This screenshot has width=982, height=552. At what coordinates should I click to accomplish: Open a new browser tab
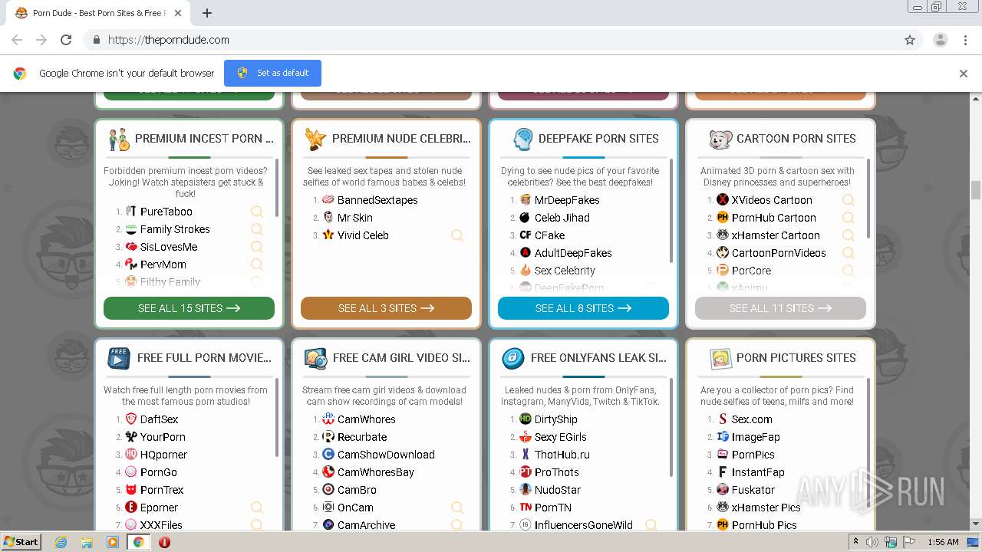tap(207, 13)
